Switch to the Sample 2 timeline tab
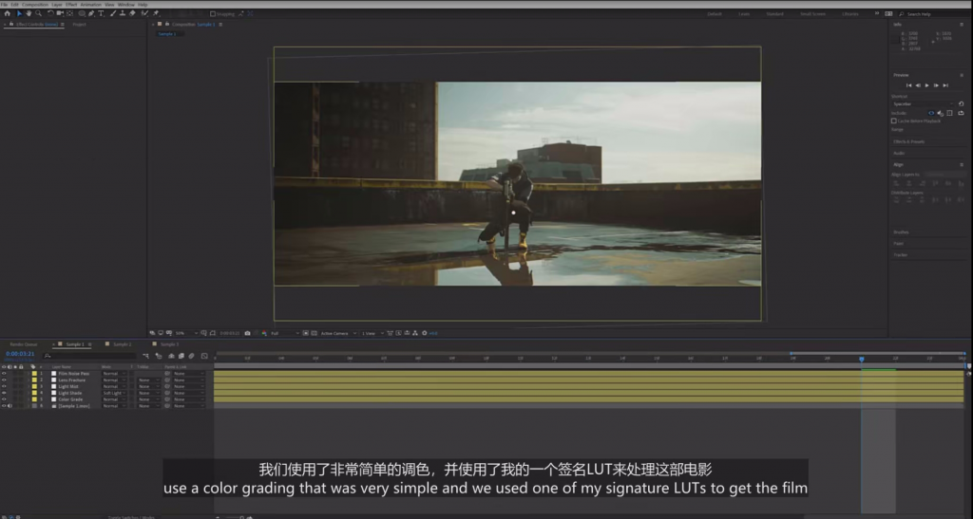This screenshot has width=973, height=519. [122, 344]
